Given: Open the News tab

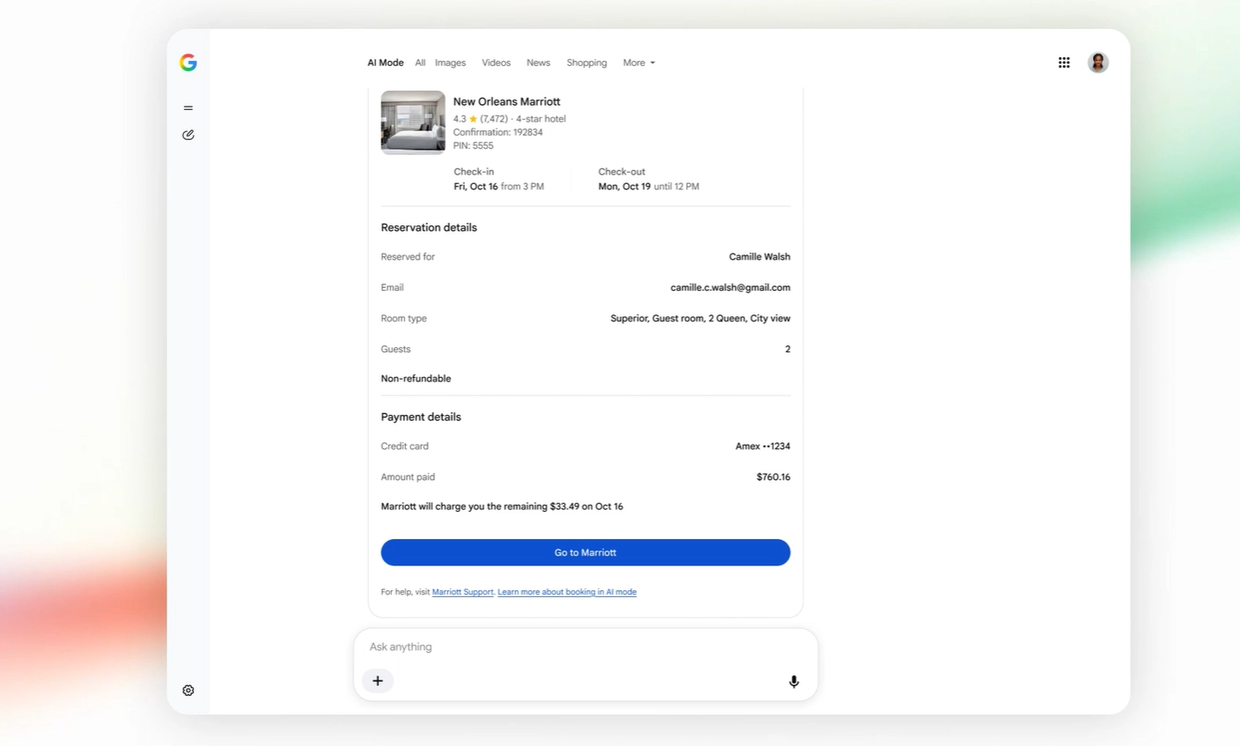Looking at the screenshot, I should (538, 63).
